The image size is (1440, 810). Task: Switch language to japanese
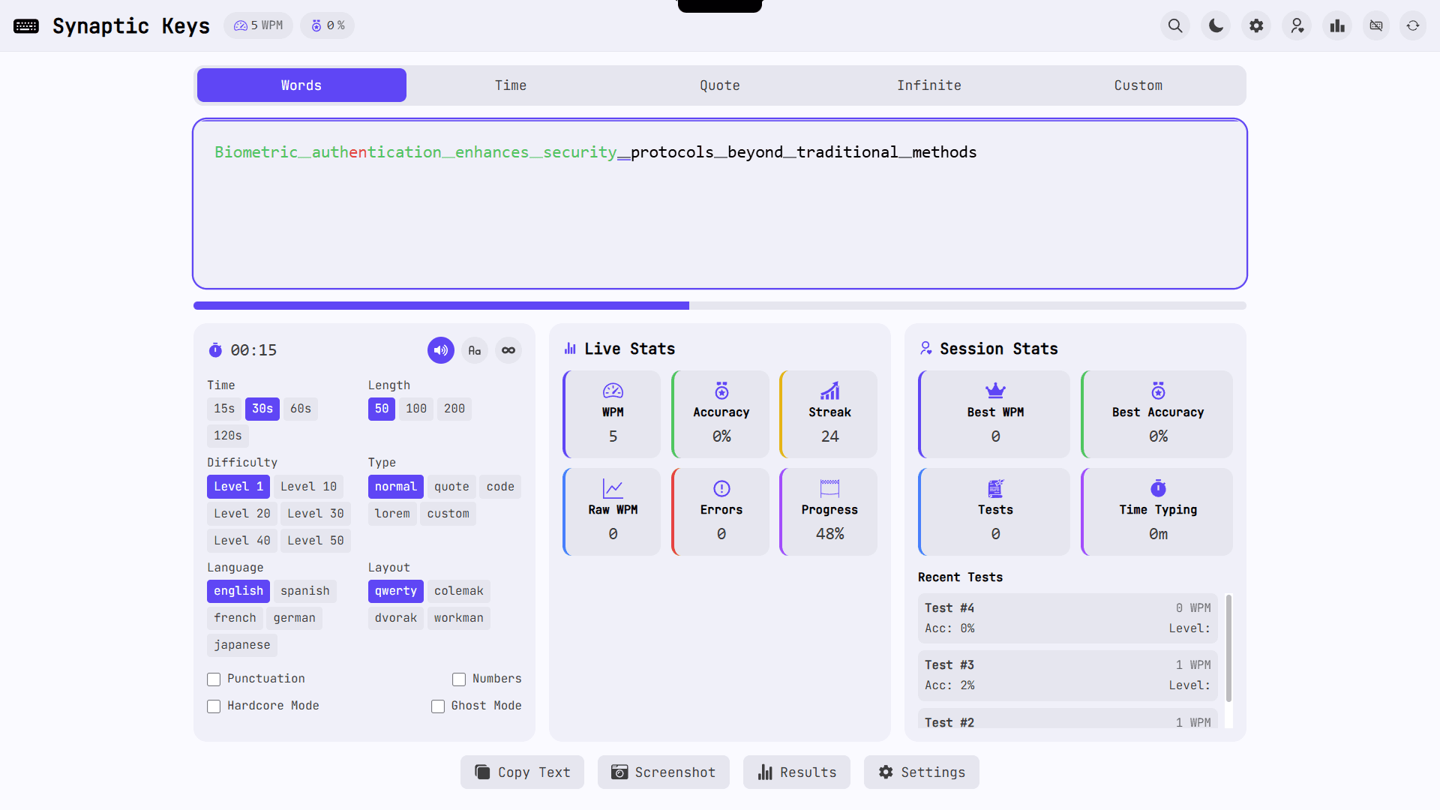(242, 645)
